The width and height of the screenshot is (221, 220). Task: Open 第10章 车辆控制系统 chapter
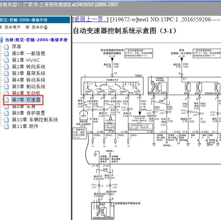(35, 120)
